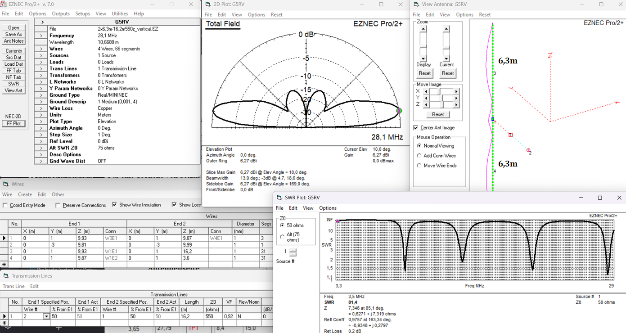Viewport: 626px width, 333px height.
Task: Click the Current zoom down arrow
Action: pyautogui.click(x=446, y=58)
